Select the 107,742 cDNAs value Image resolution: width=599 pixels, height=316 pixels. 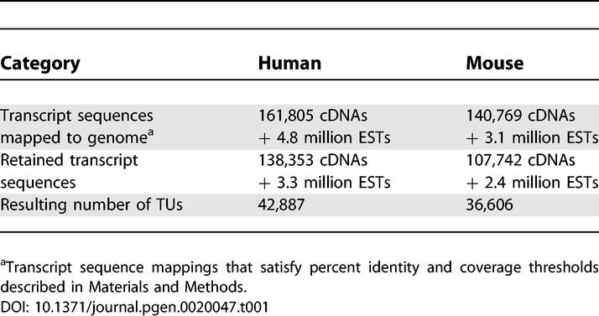point(520,160)
